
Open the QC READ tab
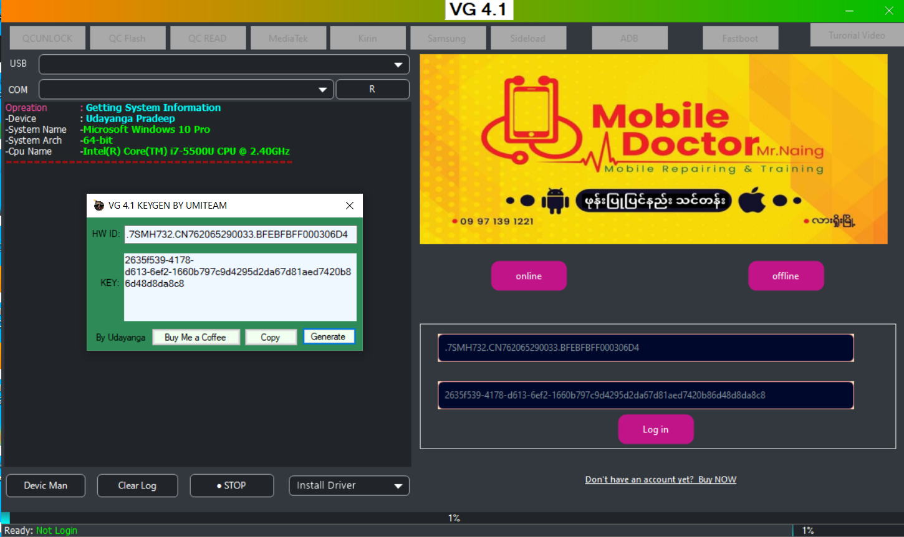click(208, 38)
